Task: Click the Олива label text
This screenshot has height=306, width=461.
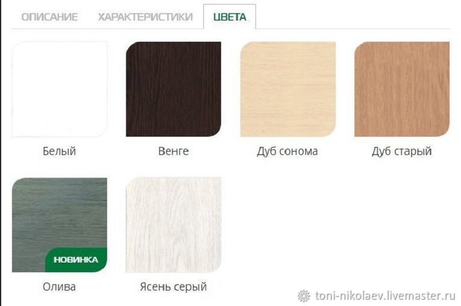Action: tap(59, 287)
